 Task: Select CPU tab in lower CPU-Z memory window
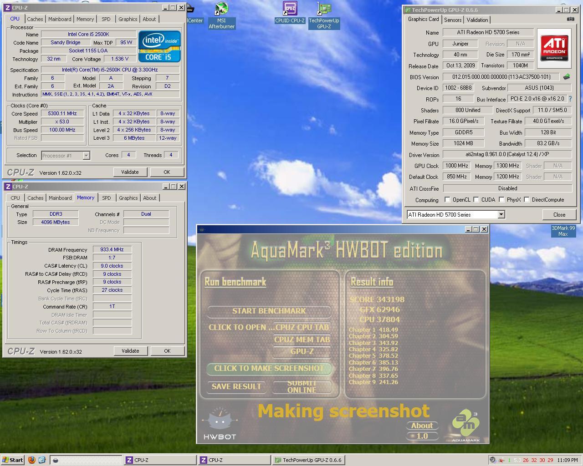click(15, 198)
